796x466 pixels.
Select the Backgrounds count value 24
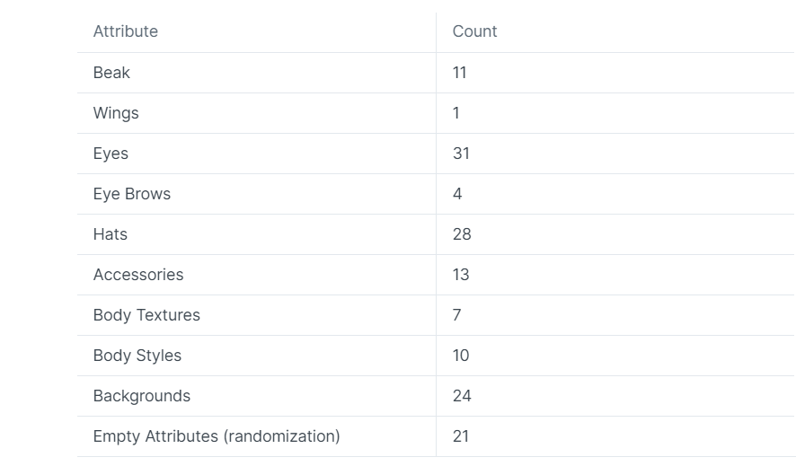point(462,396)
